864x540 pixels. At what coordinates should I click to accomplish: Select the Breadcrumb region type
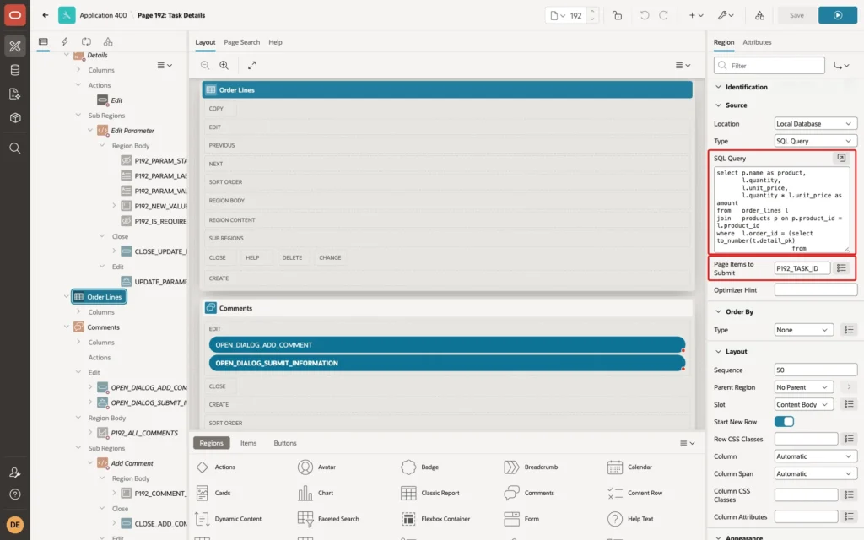[x=531, y=467]
